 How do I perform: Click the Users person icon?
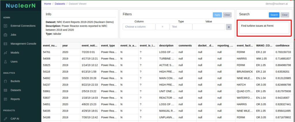(x=5, y=62)
